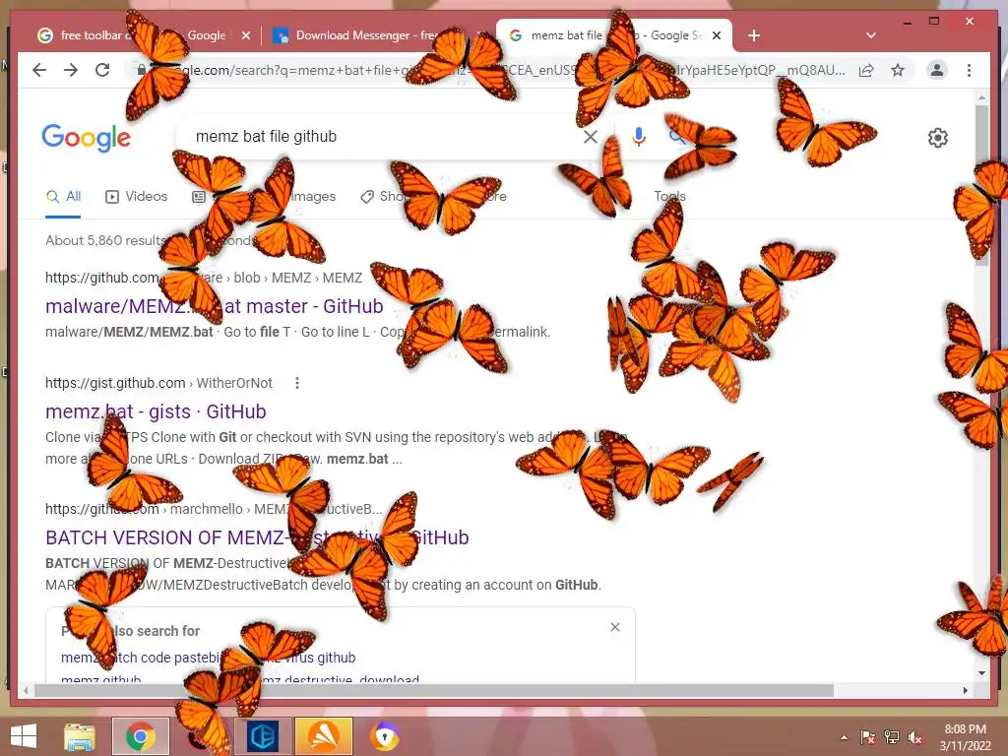The height and width of the screenshot is (756, 1008).
Task: Share this page from the address bar
Action: (x=866, y=70)
